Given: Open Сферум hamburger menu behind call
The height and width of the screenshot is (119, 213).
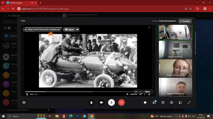Looking at the screenshot, I should click(4, 16).
